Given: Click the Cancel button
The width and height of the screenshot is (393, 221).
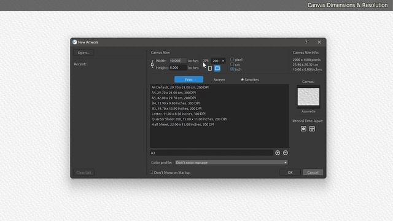Looking at the screenshot, I should point(313,173).
